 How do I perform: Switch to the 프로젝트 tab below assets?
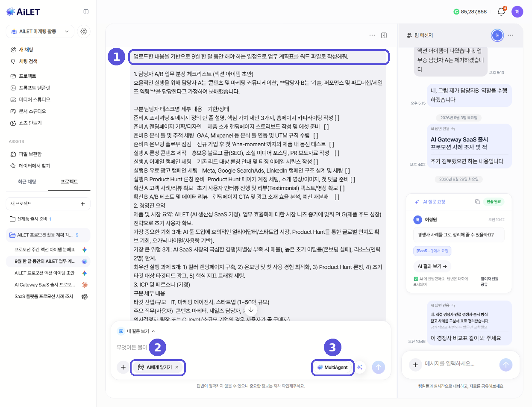click(x=69, y=182)
